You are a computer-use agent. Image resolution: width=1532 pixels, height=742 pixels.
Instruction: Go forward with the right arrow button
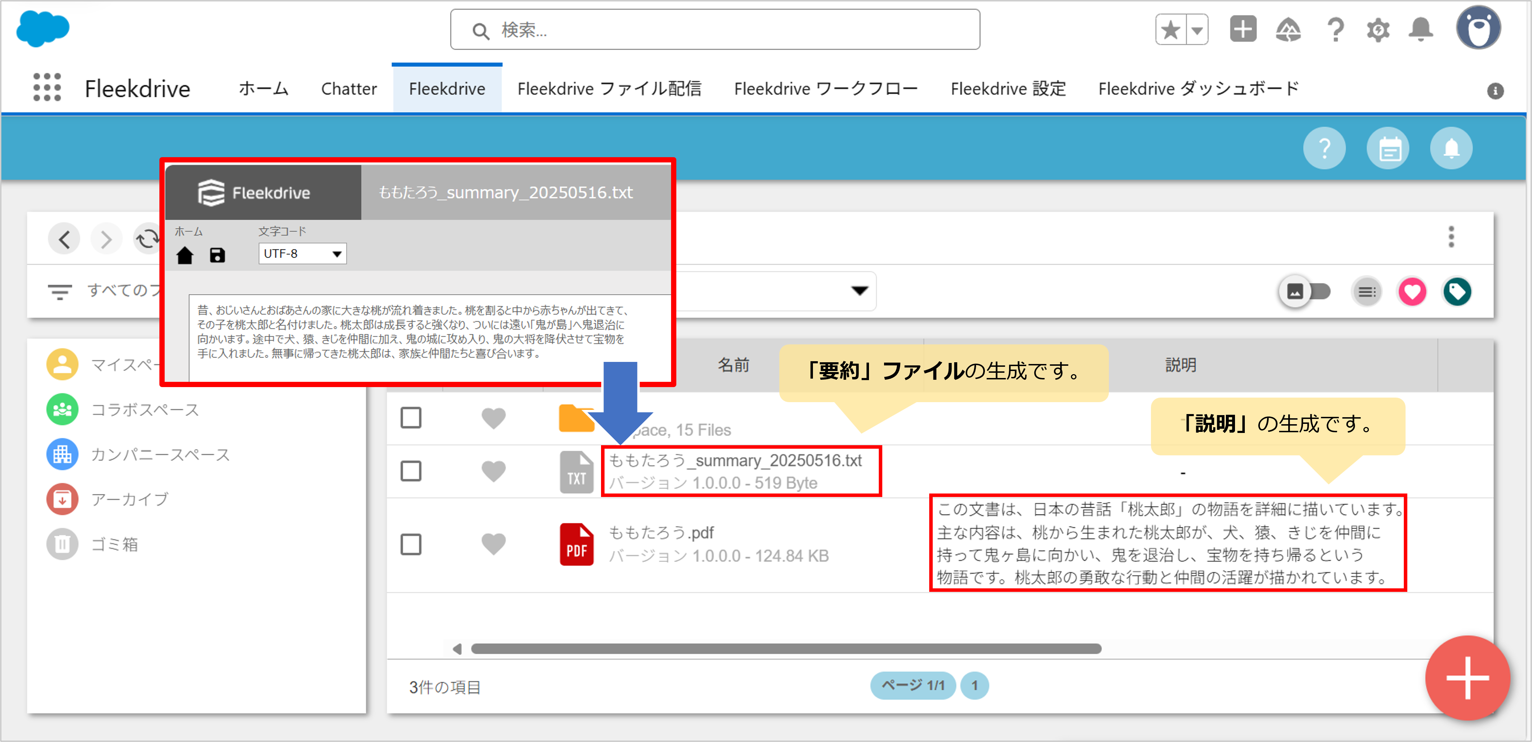106,239
